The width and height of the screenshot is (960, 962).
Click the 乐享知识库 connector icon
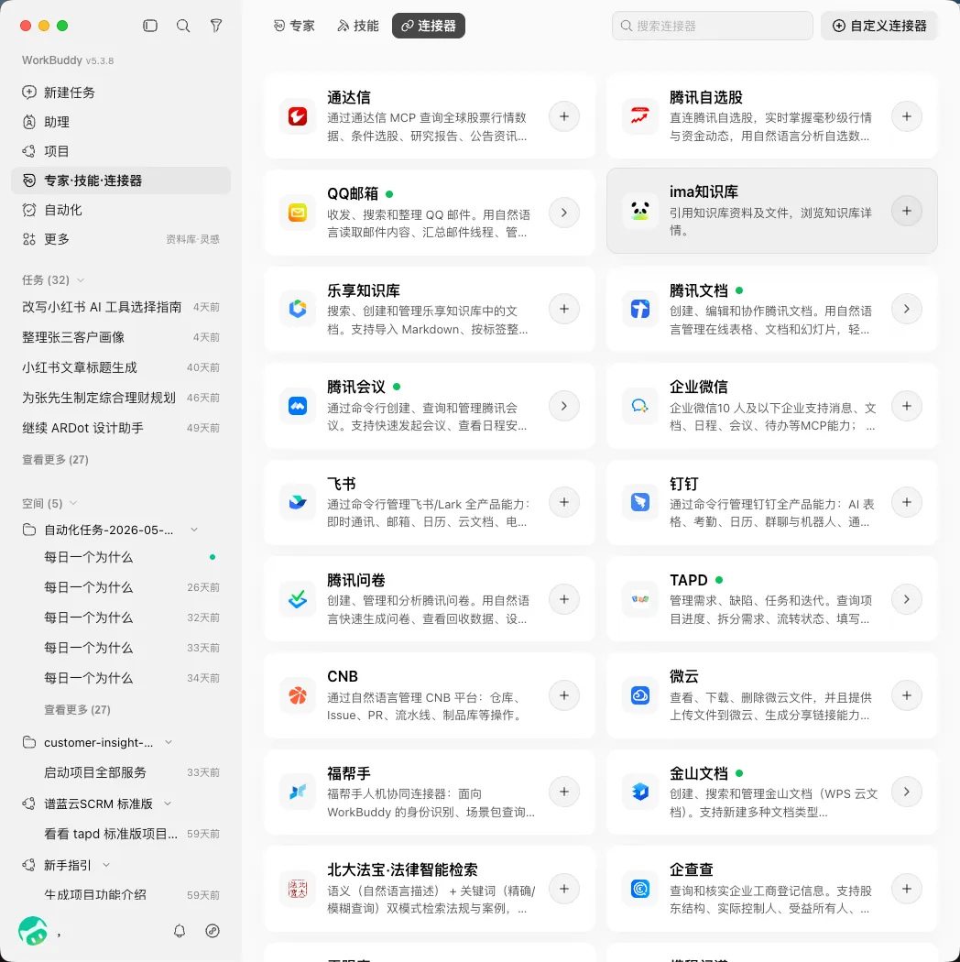pos(298,309)
